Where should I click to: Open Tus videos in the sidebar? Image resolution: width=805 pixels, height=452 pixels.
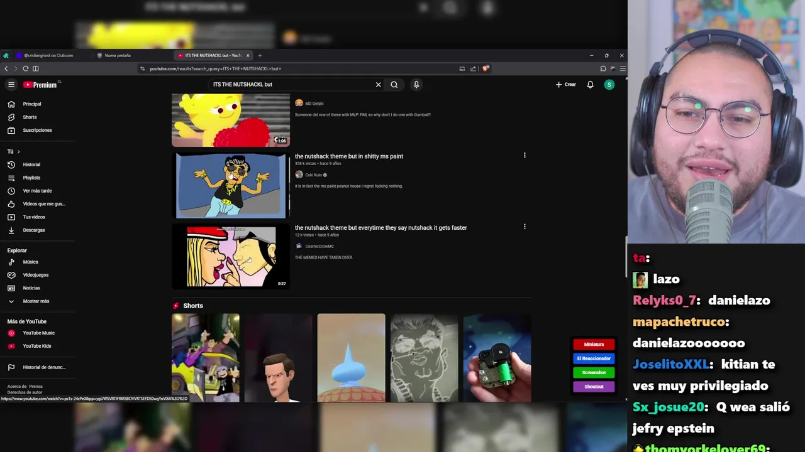coord(34,217)
